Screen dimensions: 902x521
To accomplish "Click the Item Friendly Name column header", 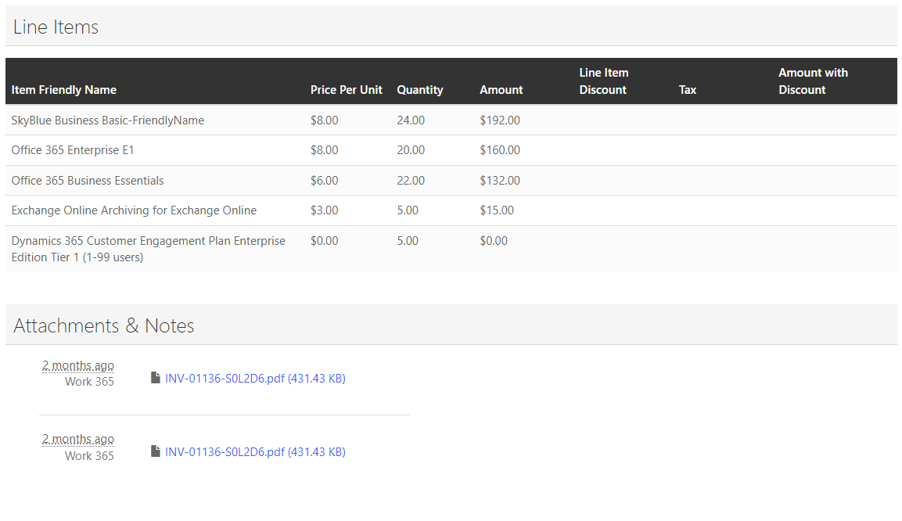I will (64, 90).
